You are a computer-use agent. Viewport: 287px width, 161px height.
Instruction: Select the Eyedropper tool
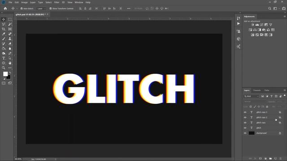[x=4, y=34]
